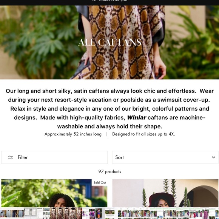
Task: Select the purple caftan product page thumbnail
Action: [x=92, y=214]
